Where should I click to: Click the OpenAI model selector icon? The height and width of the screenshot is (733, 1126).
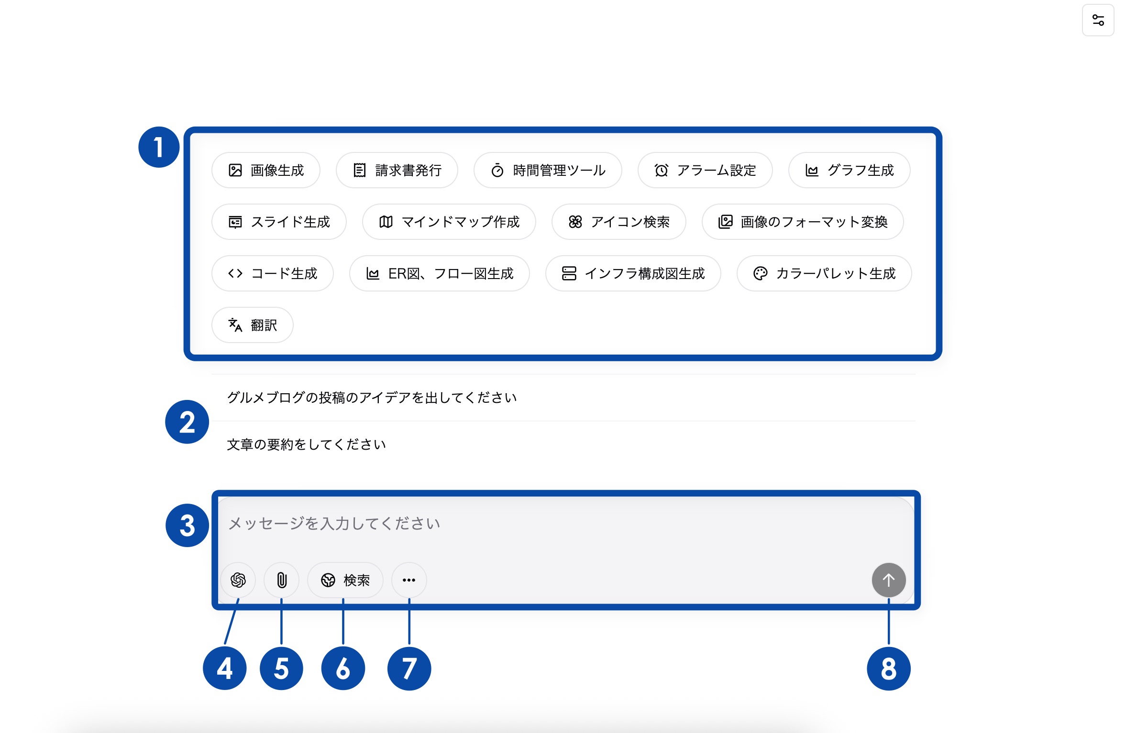click(238, 580)
